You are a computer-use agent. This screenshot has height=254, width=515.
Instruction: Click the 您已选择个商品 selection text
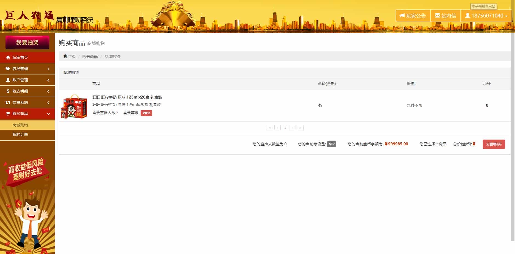click(x=433, y=144)
